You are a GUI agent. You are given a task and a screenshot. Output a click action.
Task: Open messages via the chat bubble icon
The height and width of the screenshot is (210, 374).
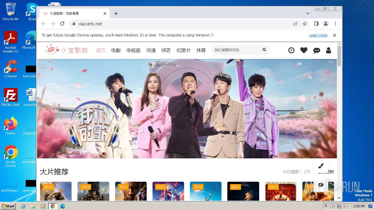[x=317, y=50]
